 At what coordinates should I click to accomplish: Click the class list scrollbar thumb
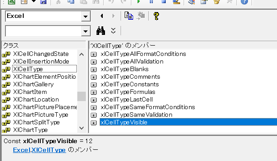[81, 96]
